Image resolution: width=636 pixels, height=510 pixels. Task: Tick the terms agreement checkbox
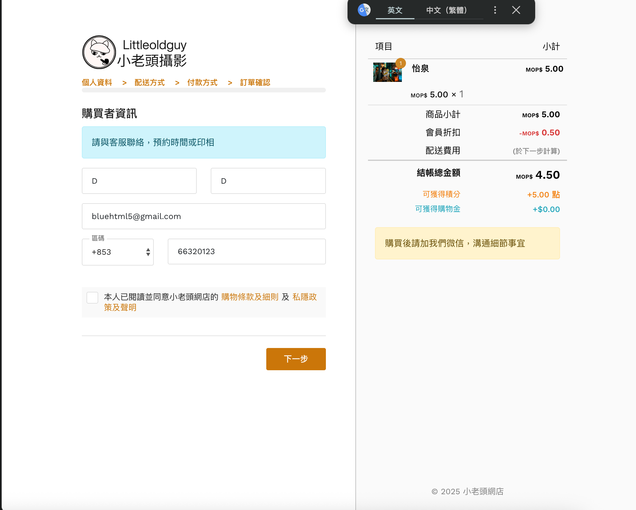92,297
